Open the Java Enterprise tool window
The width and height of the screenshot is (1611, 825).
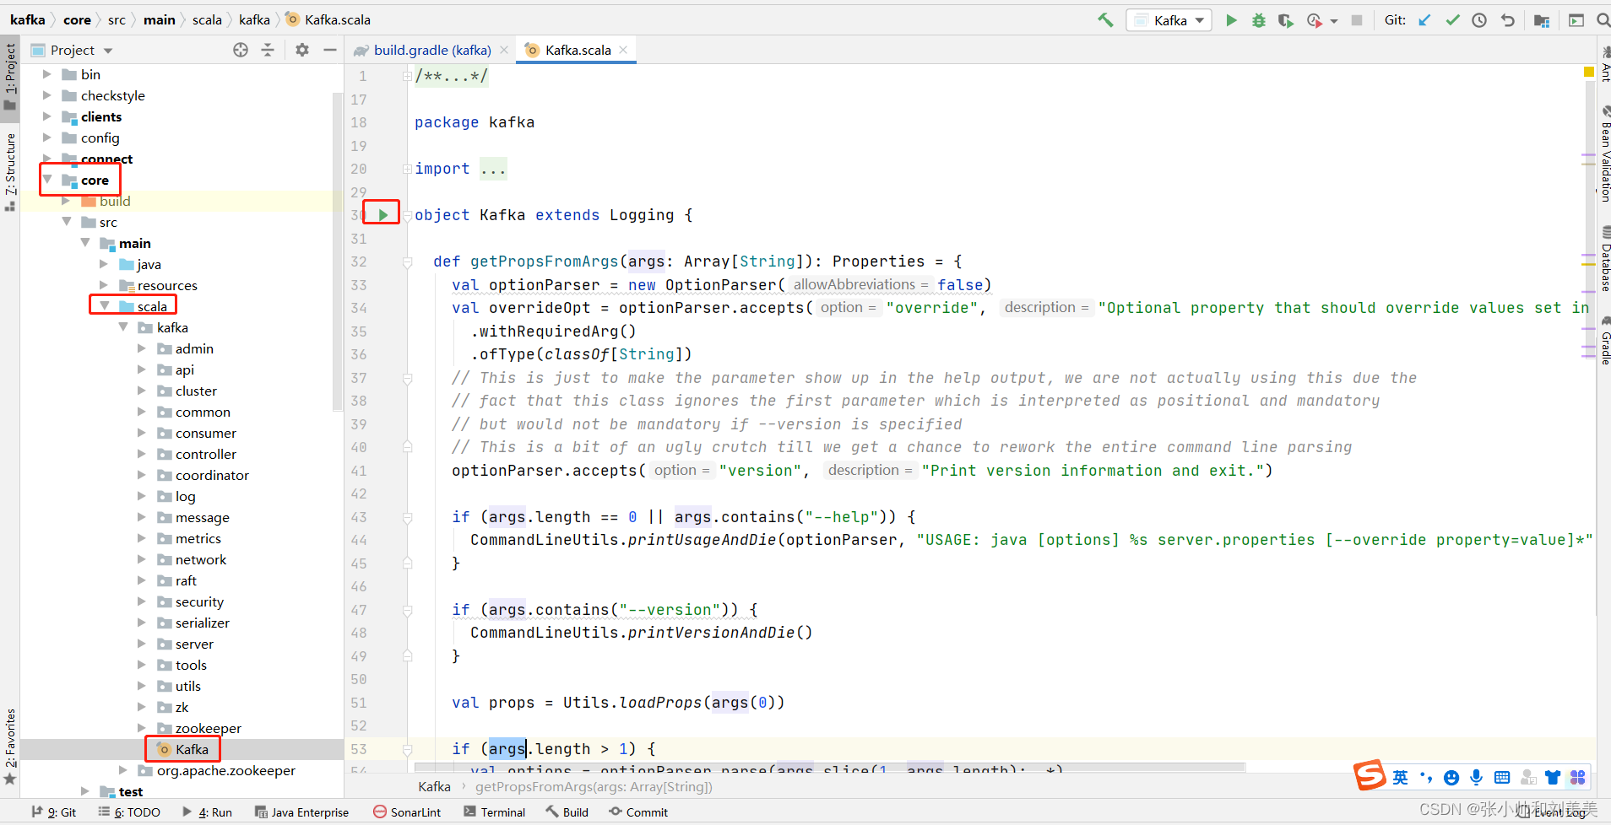click(301, 812)
